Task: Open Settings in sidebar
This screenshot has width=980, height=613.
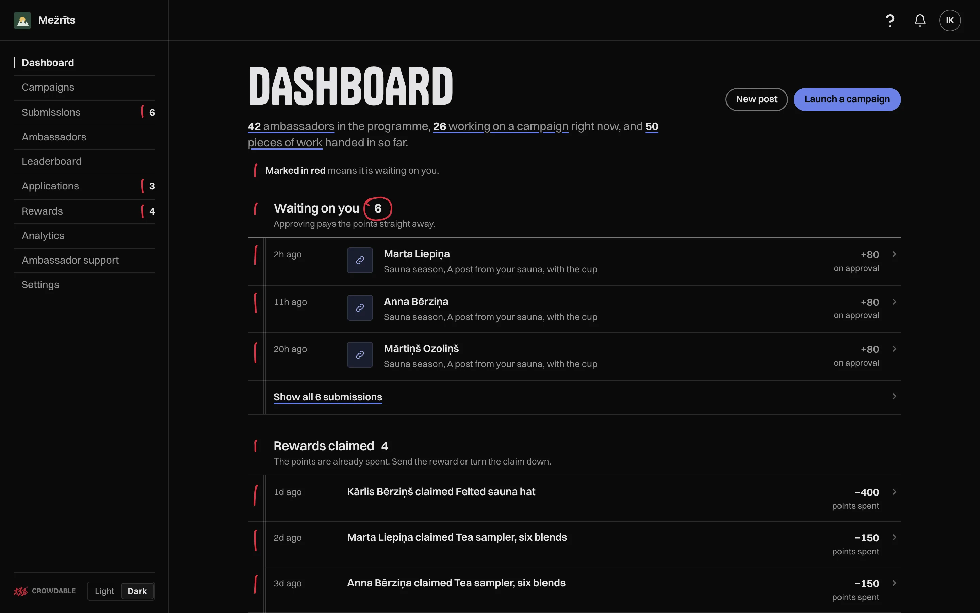Action: pyautogui.click(x=84, y=285)
